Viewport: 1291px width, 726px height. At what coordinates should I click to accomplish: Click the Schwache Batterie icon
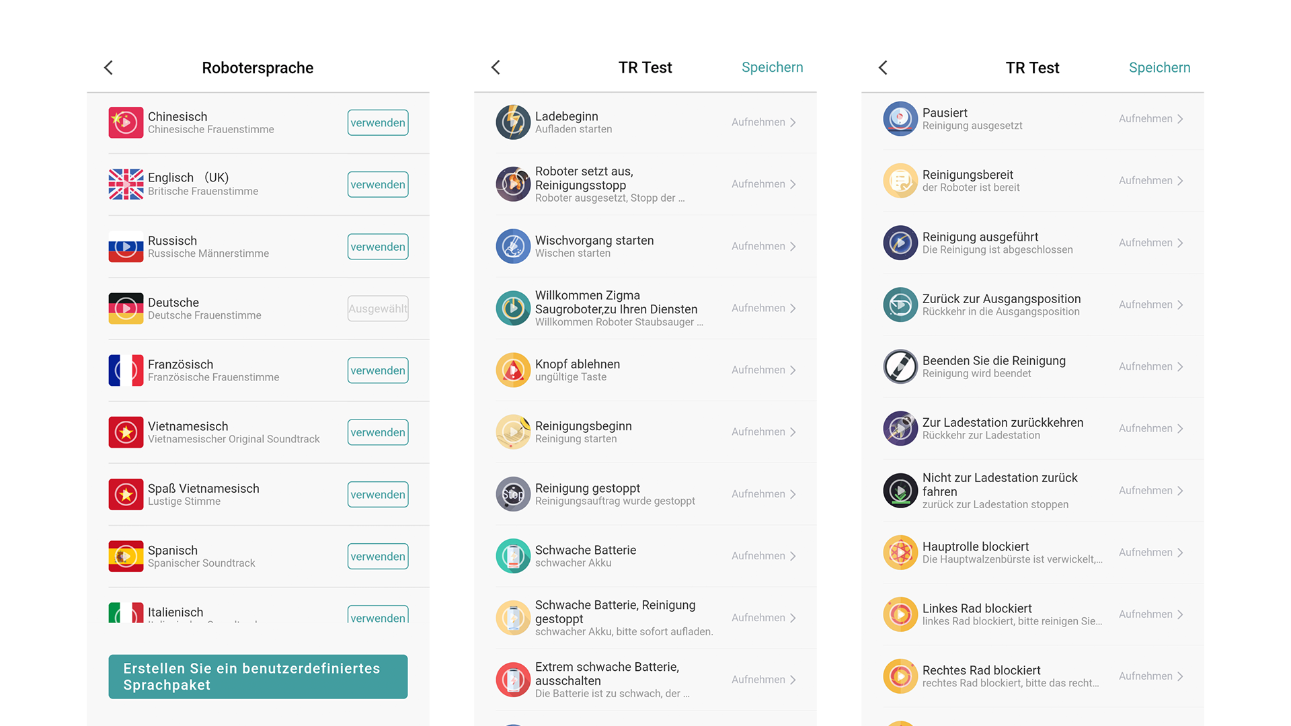[513, 556]
